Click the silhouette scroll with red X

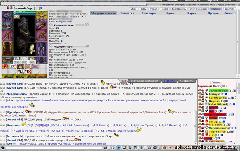pyautogui.click(x=28, y=71)
